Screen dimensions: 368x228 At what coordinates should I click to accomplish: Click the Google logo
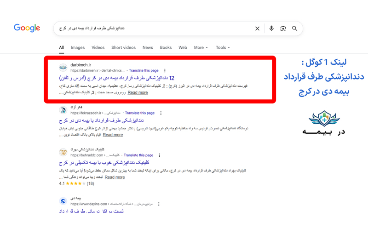pos(27,28)
